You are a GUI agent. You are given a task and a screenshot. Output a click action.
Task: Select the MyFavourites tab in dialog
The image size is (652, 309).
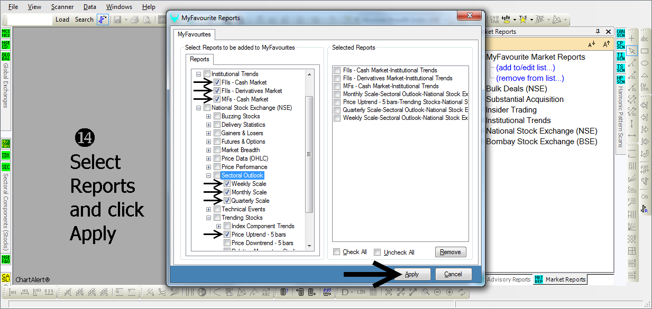click(194, 34)
